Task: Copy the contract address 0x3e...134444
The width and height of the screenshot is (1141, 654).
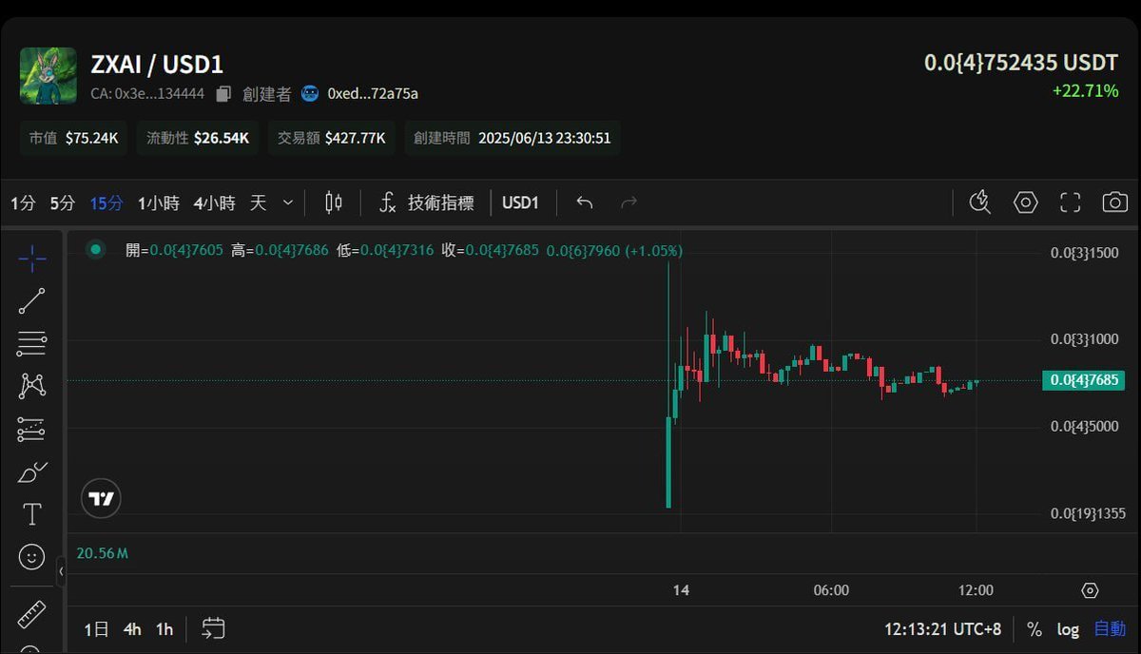Action: click(x=223, y=93)
